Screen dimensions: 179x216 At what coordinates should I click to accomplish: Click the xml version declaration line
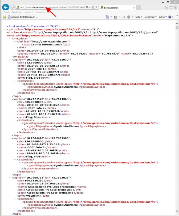[x=34, y=26]
